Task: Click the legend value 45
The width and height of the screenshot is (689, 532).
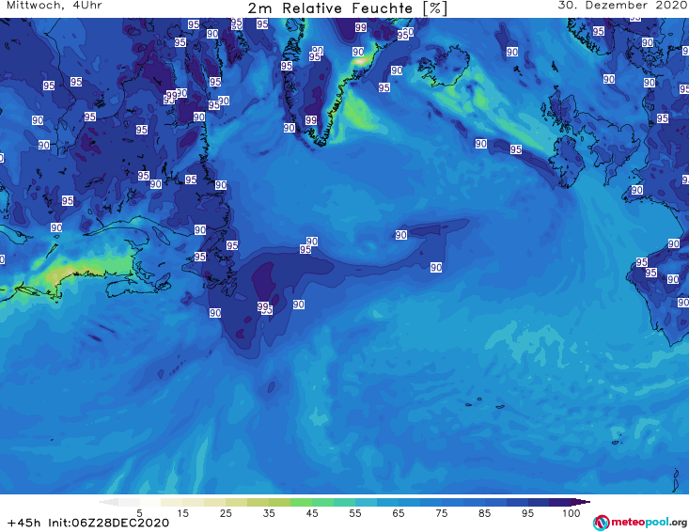Action: point(312,513)
